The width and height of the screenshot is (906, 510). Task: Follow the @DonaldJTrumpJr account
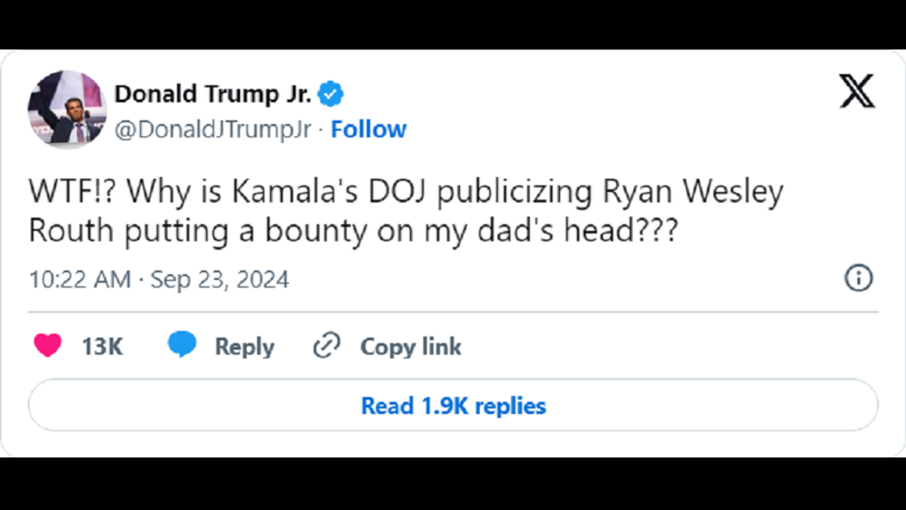click(x=369, y=129)
